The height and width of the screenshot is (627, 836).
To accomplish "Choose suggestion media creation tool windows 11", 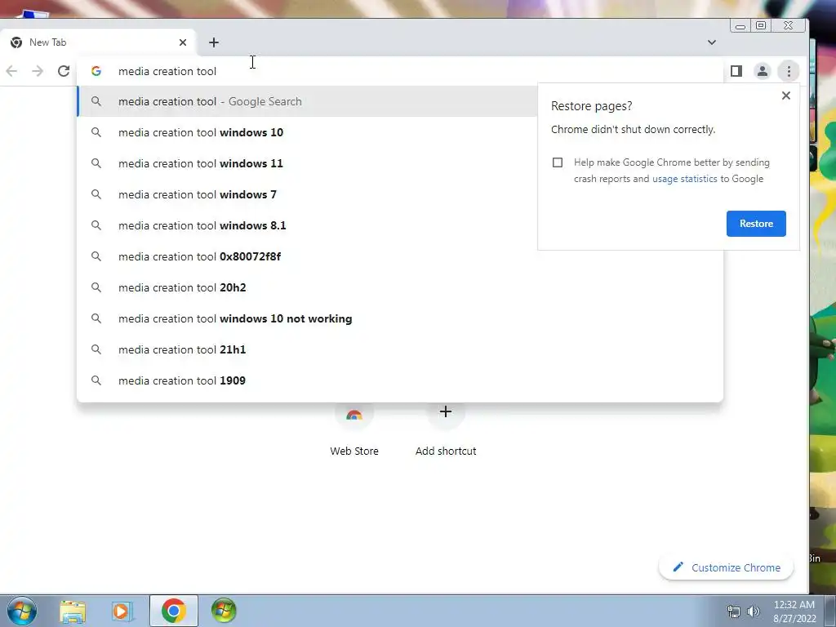I will tap(307, 163).
